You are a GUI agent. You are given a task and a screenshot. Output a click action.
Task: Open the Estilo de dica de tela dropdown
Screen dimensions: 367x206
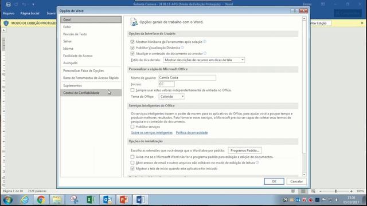204,60
